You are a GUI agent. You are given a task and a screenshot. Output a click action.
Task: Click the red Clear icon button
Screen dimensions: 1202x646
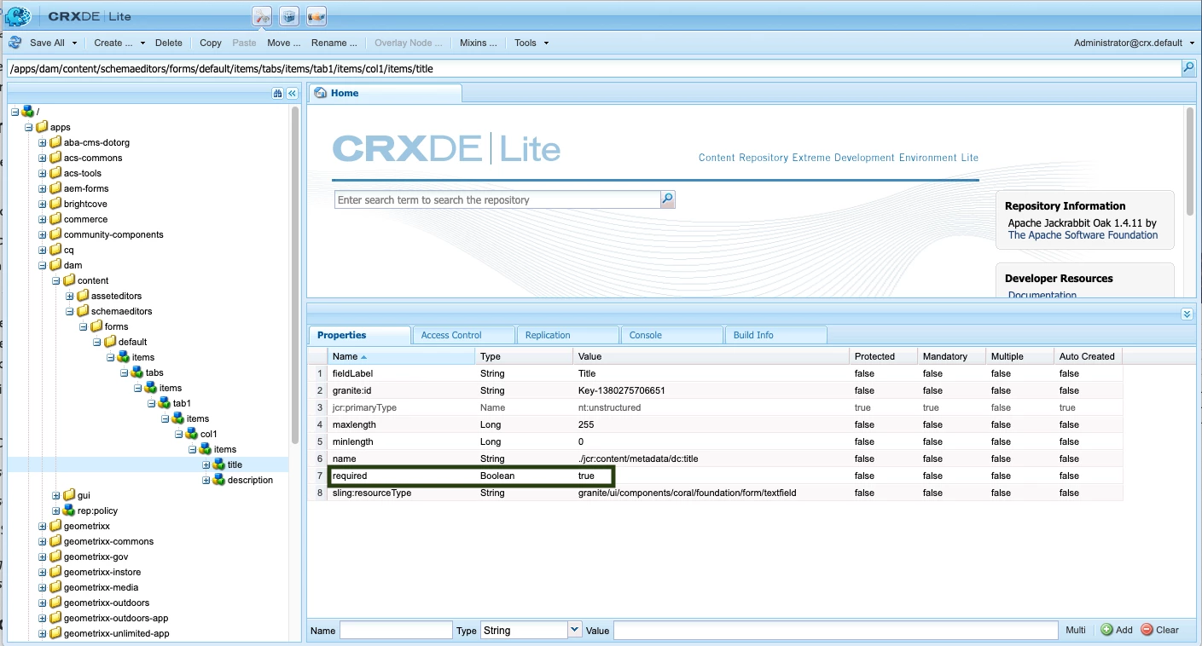click(x=1147, y=630)
